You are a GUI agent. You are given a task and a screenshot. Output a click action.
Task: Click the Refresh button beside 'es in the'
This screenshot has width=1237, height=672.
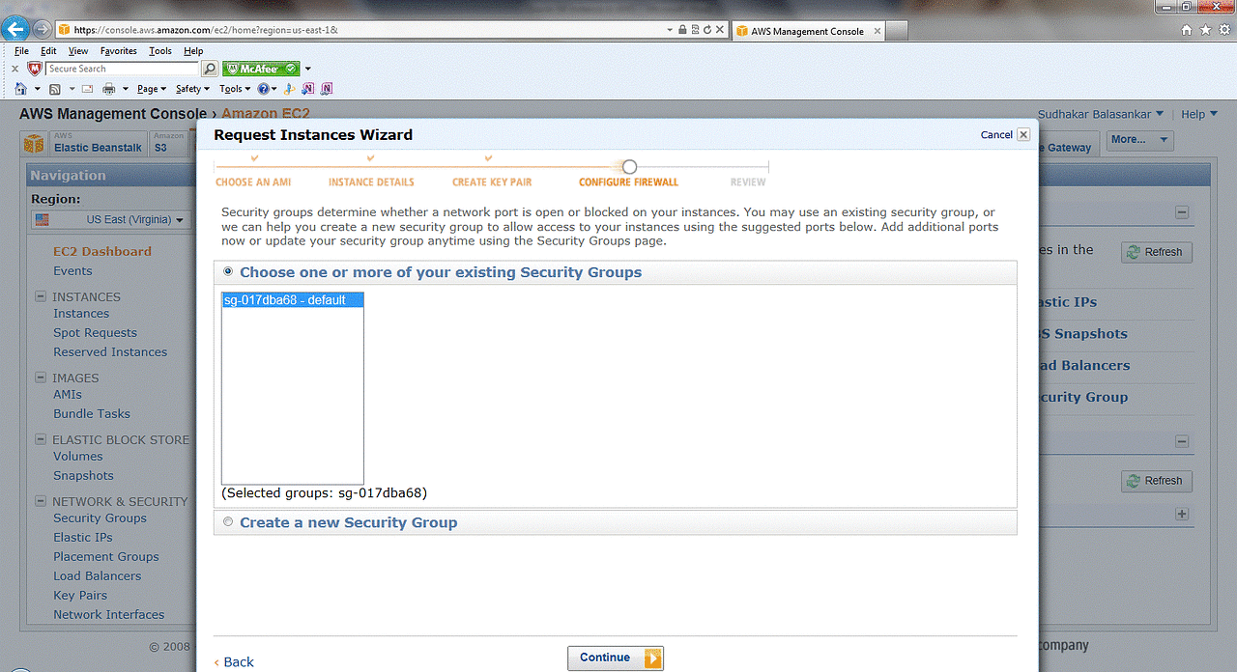[x=1157, y=252]
